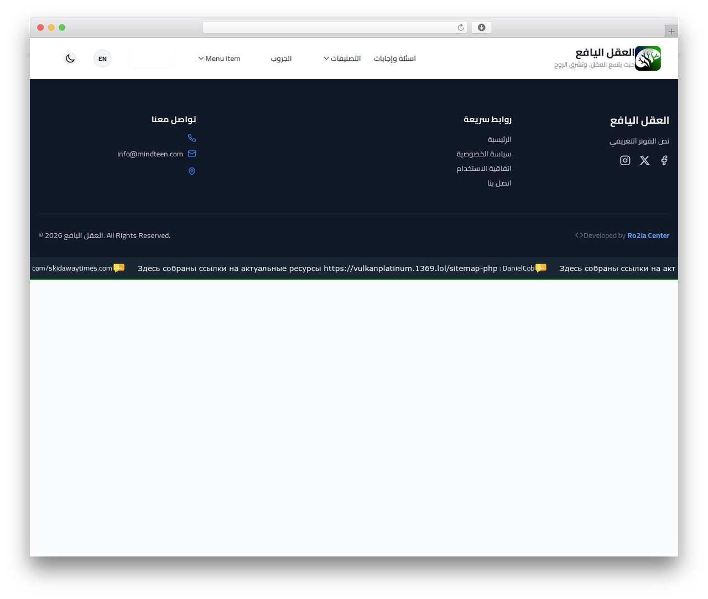Click the envelope email icon
This screenshot has height=599, width=708.
click(192, 154)
